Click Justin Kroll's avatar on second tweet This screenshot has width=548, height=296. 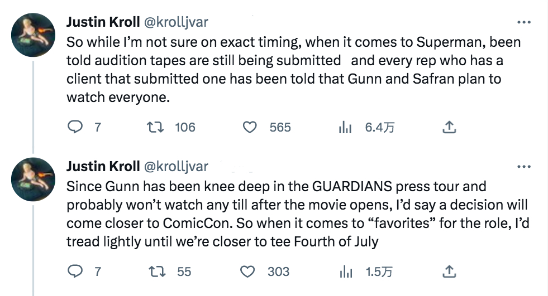(x=34, y=178)
